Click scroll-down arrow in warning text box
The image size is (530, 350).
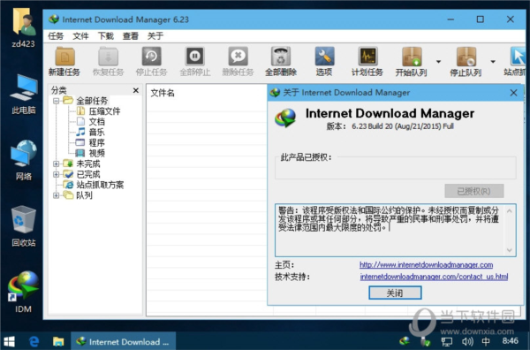pos(510,250)
